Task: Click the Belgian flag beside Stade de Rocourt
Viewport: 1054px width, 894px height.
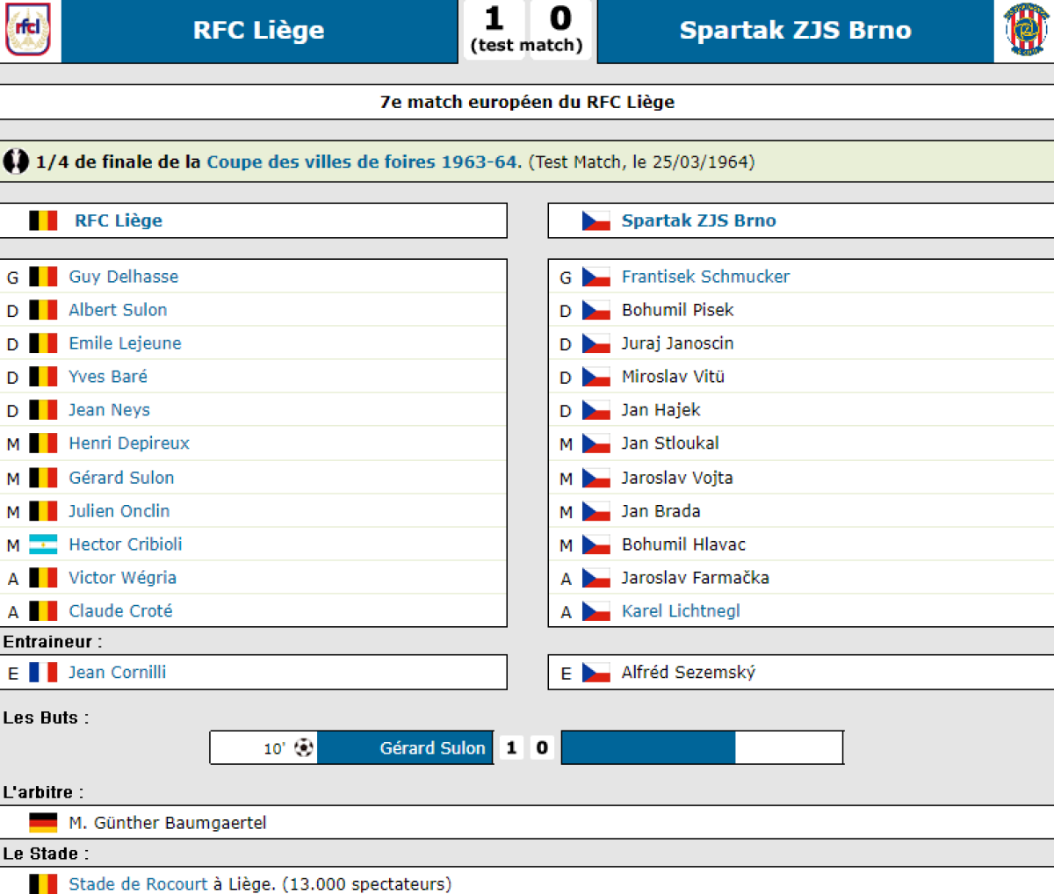Action: pos(43,883)
